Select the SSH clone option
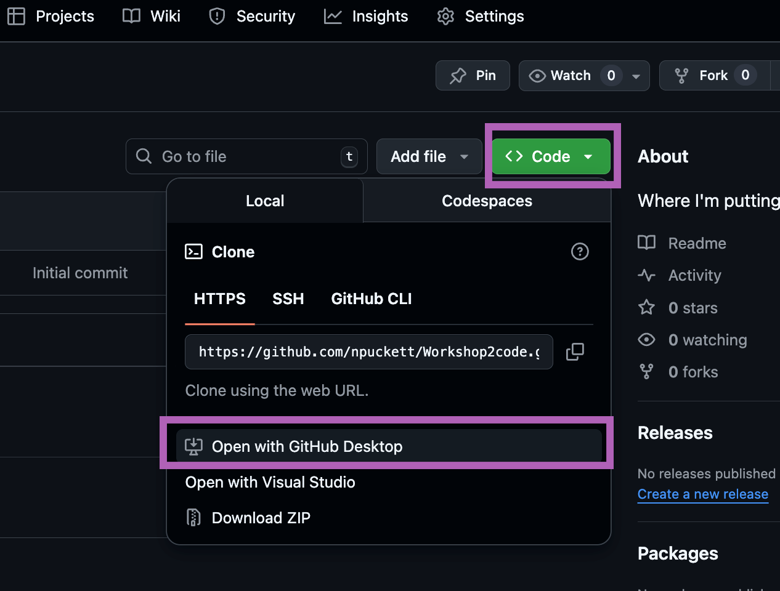This screenshot has height=591, width=780. tap(288, 299)
